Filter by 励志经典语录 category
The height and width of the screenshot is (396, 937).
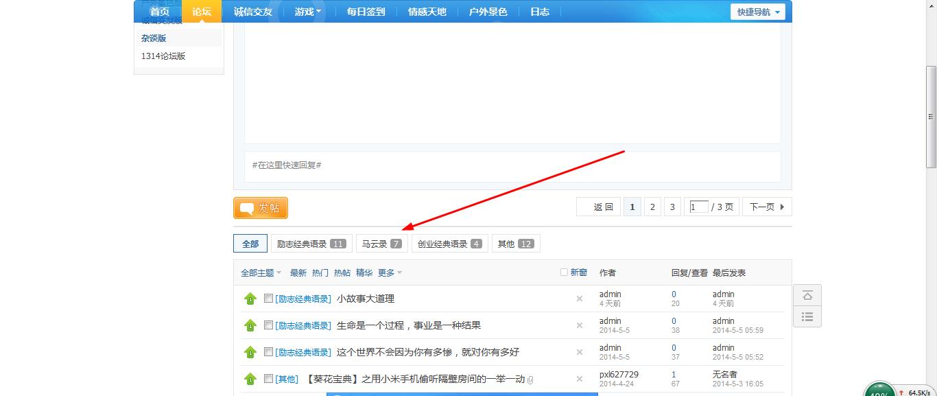[x=311, y=244]
